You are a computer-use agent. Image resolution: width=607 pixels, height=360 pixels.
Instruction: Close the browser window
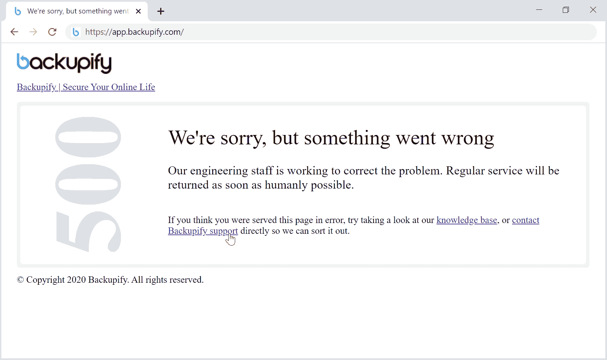point(593,10)
